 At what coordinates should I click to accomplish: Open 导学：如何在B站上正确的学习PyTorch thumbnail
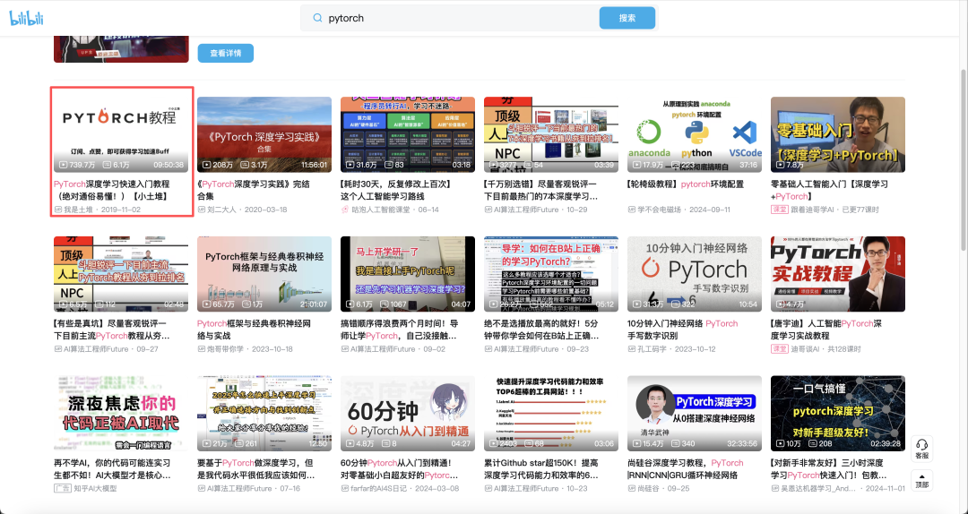[x=551, y=274]
